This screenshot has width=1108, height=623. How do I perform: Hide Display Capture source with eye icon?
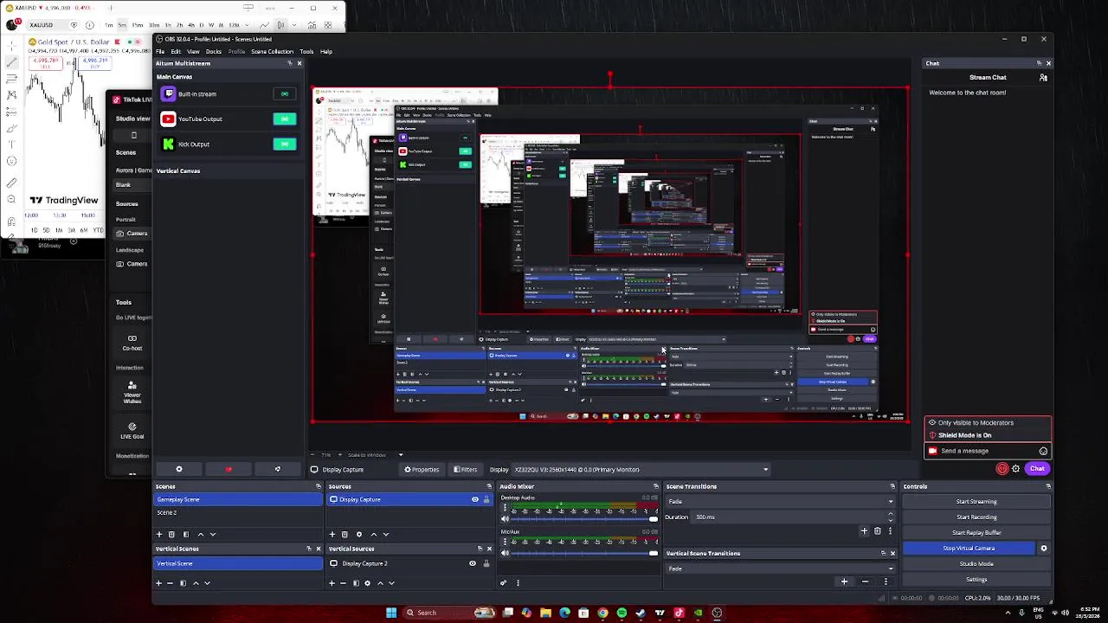474,499
